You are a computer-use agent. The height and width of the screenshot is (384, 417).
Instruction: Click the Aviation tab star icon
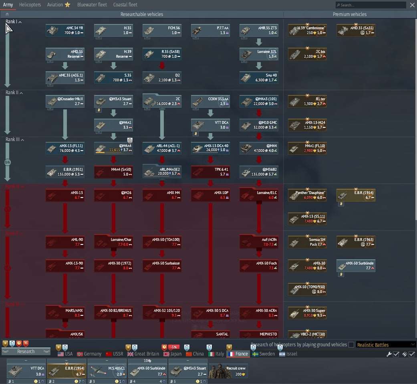[68, 4]
